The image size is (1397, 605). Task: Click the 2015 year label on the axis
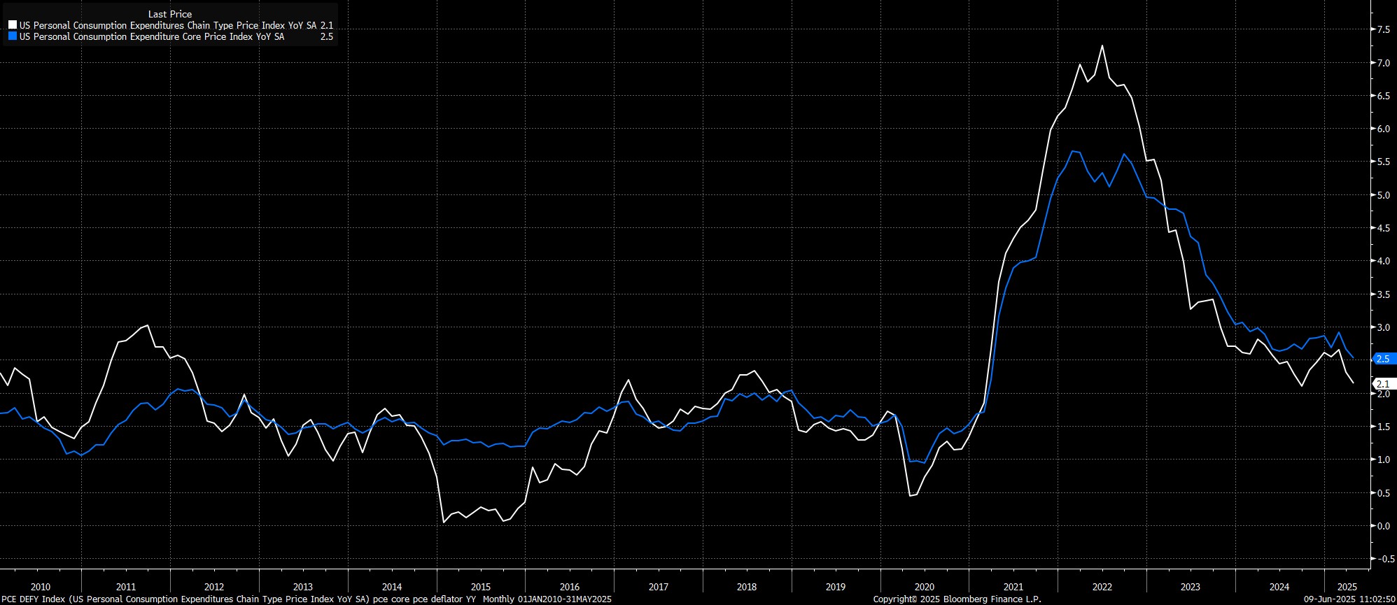click(x=481, y=587)
